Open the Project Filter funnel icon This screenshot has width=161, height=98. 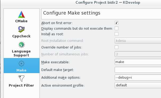coord(21,78)
